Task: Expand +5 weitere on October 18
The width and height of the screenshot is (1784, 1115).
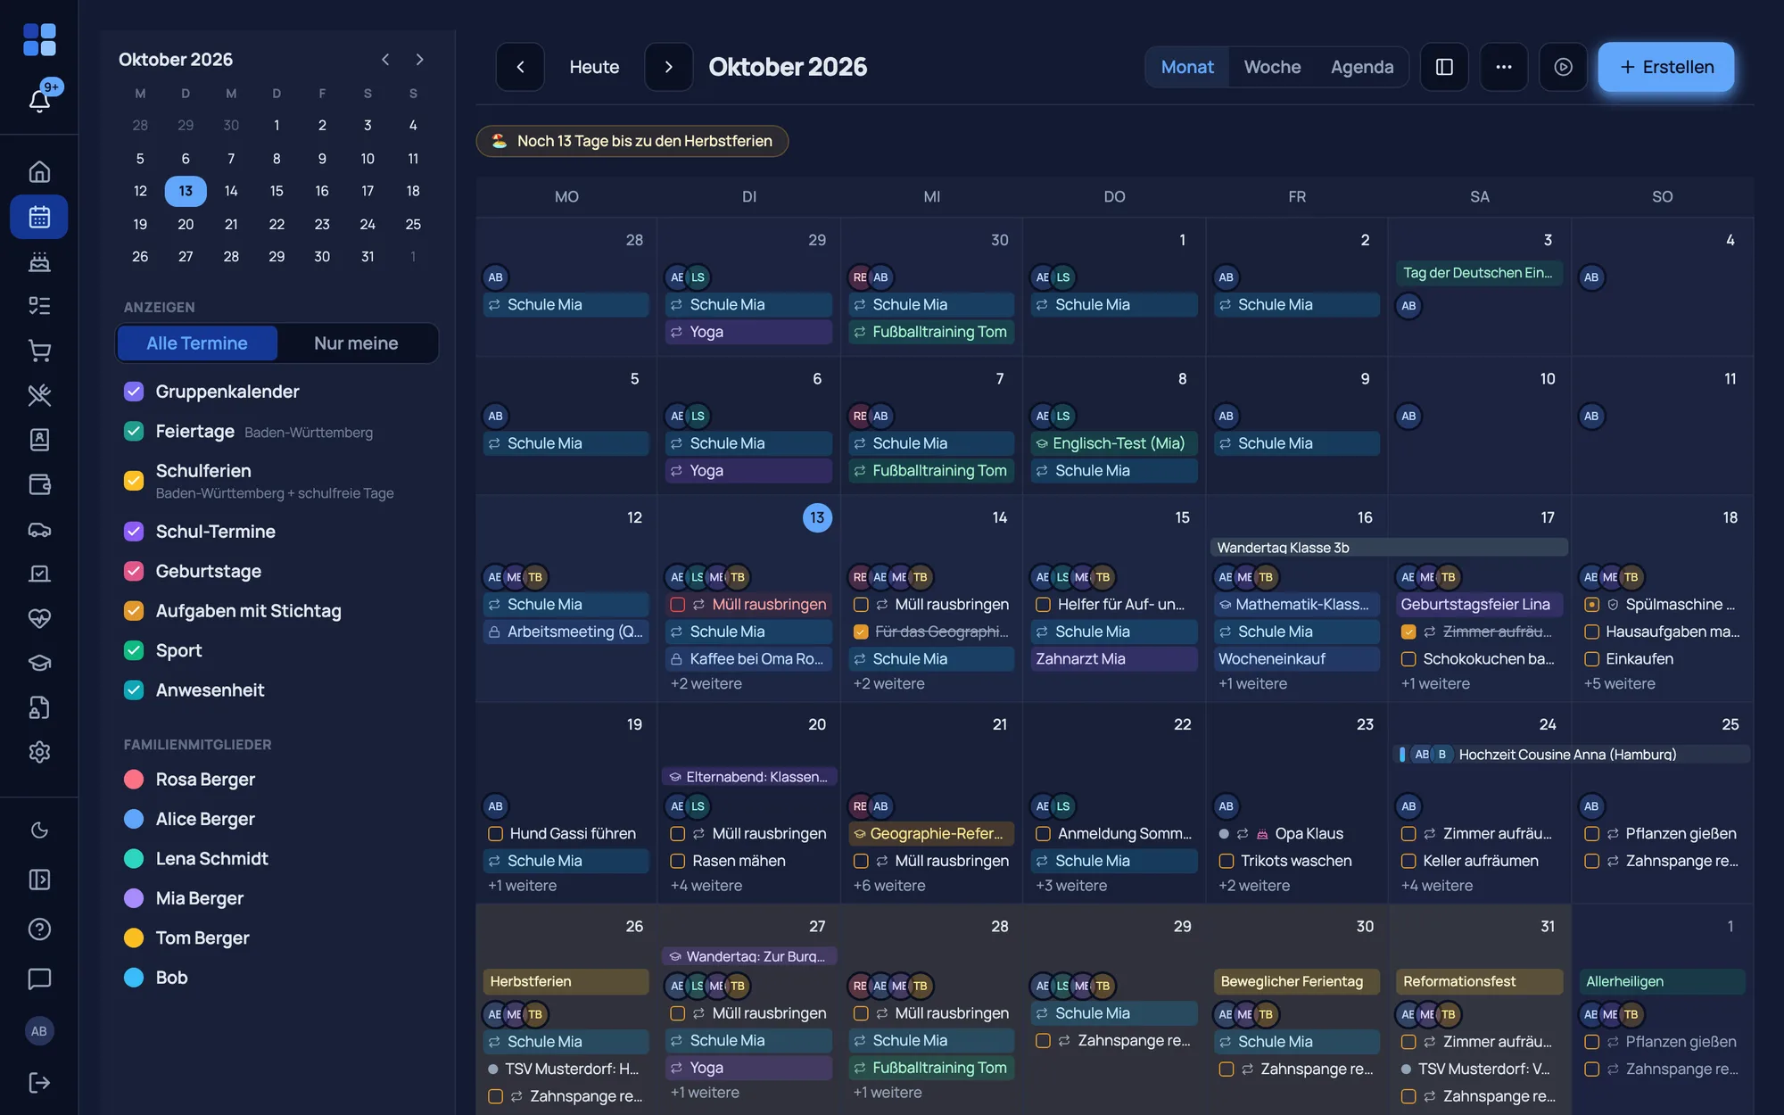Action: point(1619,684)
